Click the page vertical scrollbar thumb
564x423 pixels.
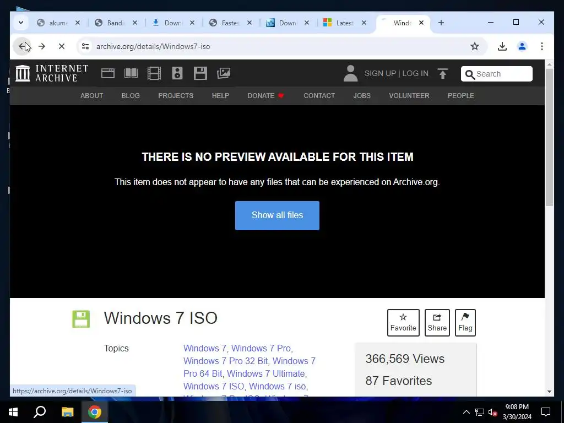pos(549,137)
